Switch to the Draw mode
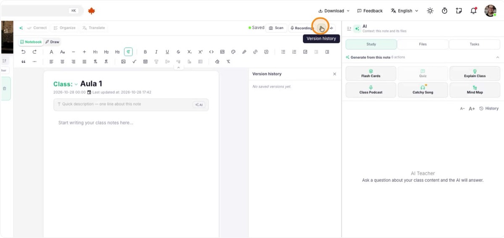504x238 pixels. 52,42
